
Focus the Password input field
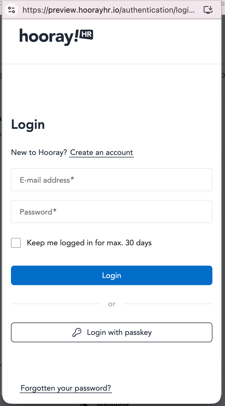112,212
